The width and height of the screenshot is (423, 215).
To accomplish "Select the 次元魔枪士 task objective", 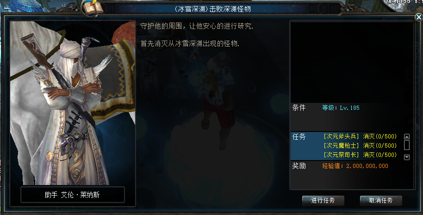I will [360, 146].
